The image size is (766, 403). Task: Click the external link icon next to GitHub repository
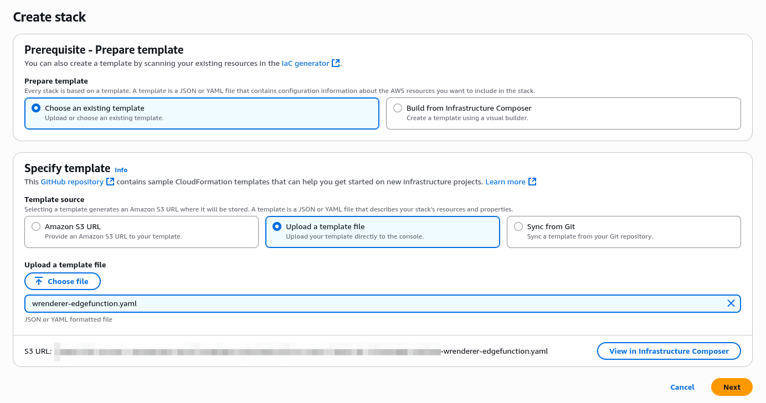109,182
